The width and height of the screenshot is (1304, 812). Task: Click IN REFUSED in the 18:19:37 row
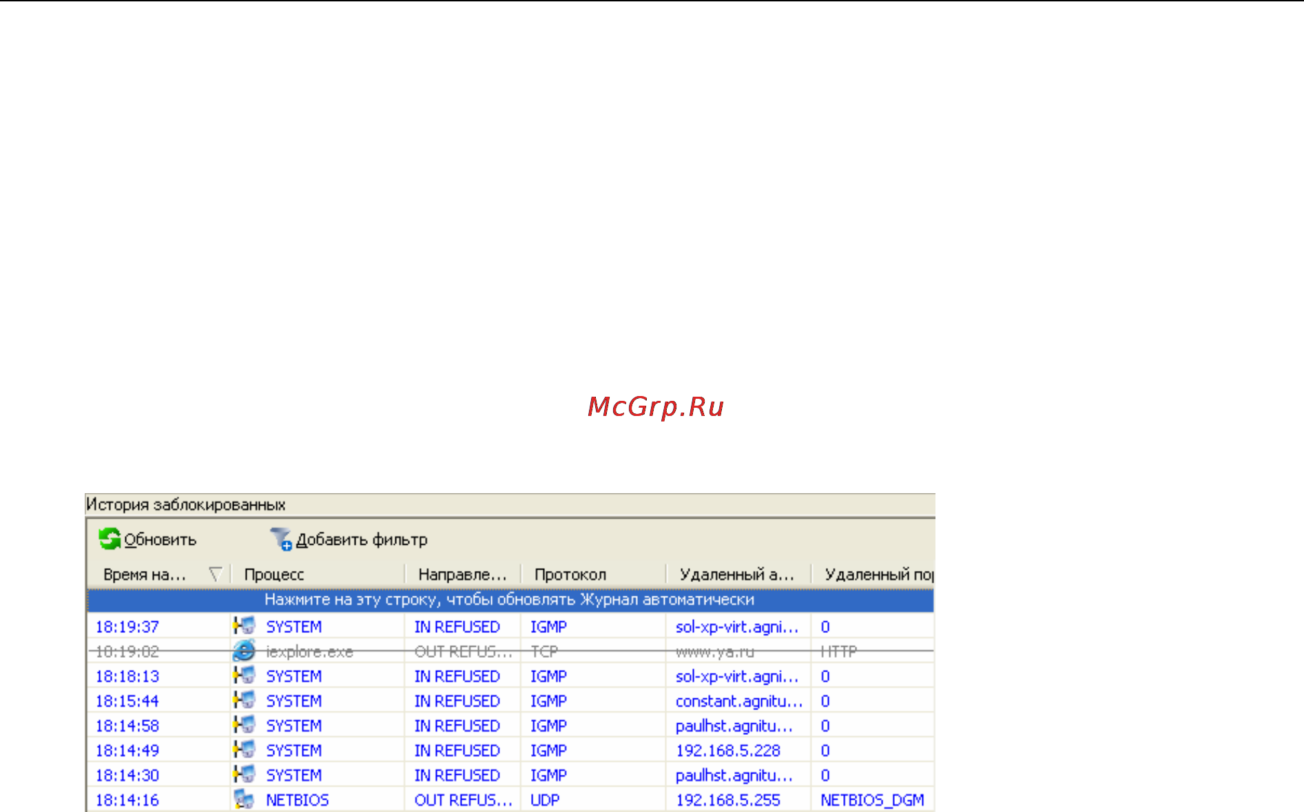(x=457, y=627)
